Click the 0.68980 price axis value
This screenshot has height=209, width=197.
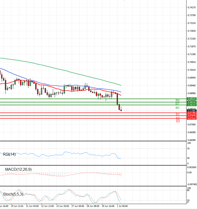click(192, 93)
